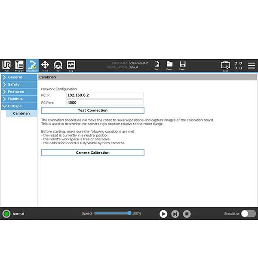Viewport: 258px width, 279px height.
Task: Open the Move tab
Action: coord(45,66)
